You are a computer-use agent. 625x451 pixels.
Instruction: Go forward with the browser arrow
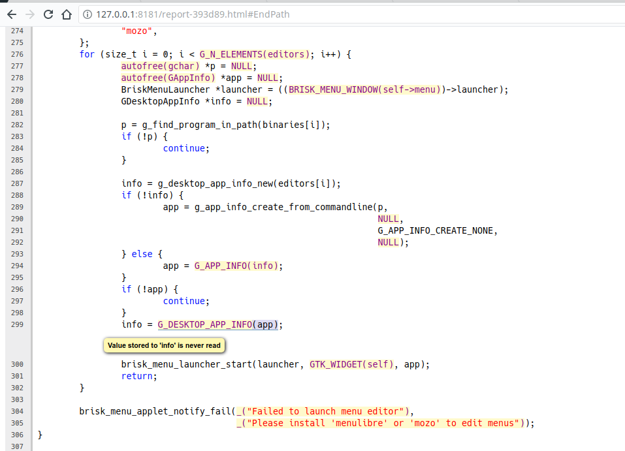tap(30, 15)
